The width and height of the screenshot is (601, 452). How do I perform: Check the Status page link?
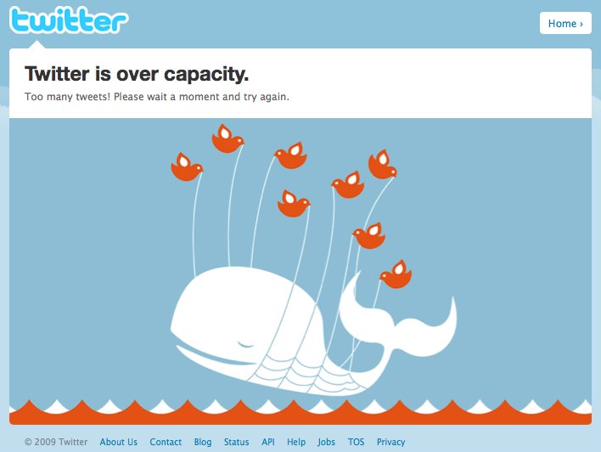pos(237,442)
